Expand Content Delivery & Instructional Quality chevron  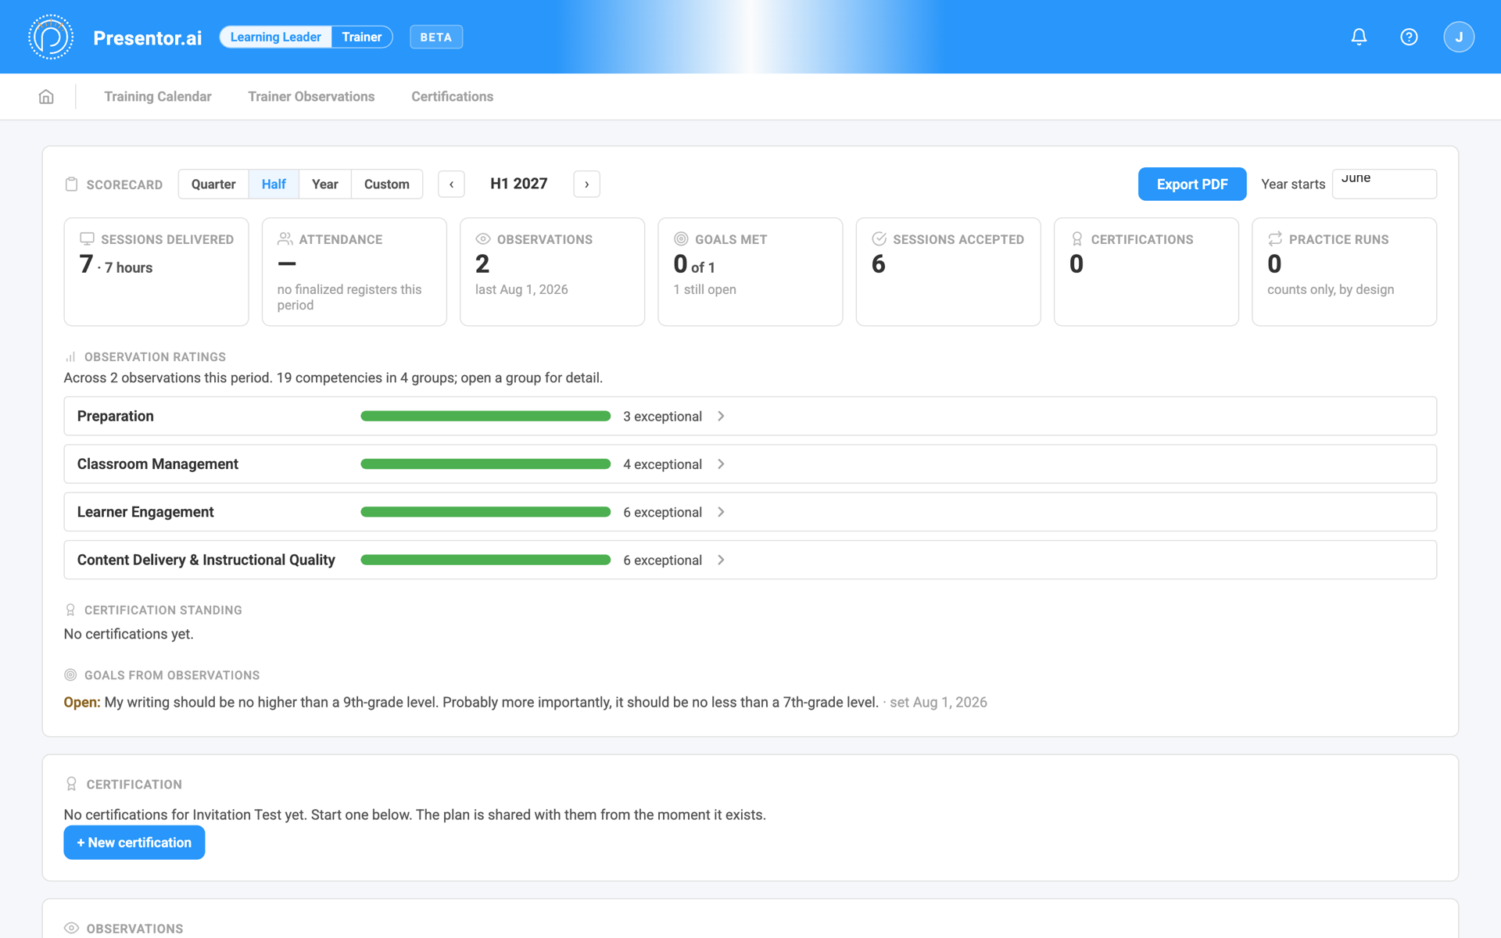pos(721,560)
